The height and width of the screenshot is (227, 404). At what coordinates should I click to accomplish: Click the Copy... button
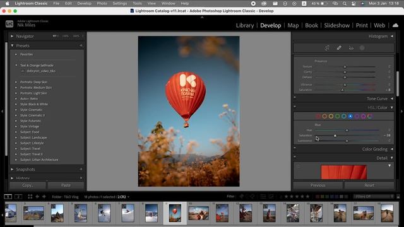tap(28, 185)
